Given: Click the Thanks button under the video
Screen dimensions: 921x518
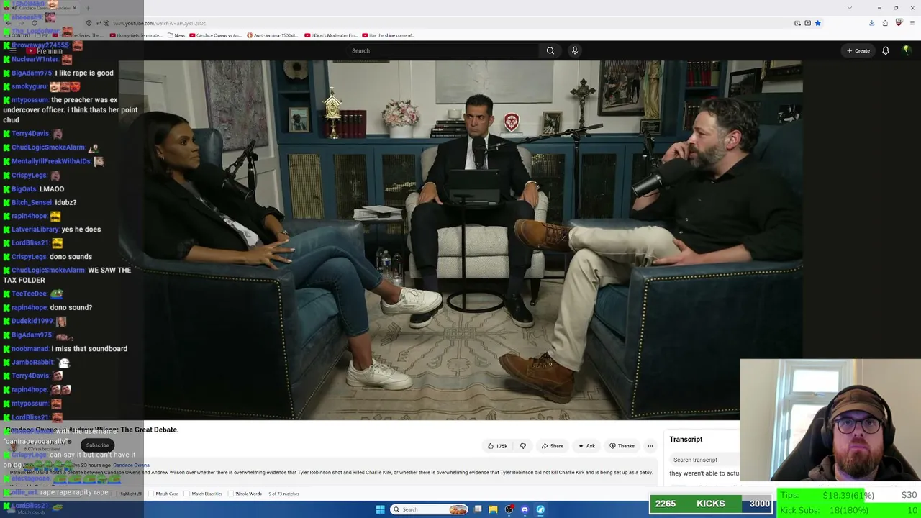Looking at the screenshot, I should click(x=622, y=446).
